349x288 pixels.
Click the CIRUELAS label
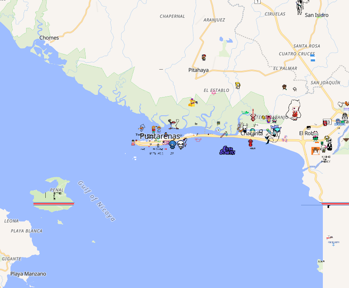(x=275, y=14)
